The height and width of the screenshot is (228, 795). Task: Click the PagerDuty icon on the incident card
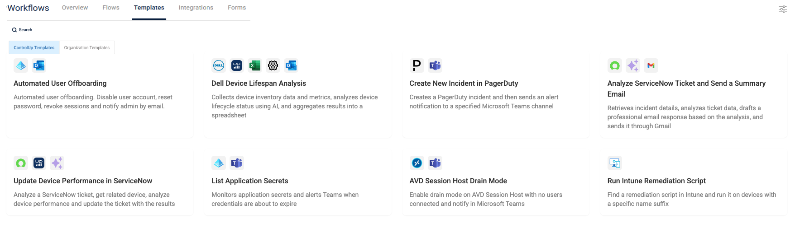pos(417,65)
